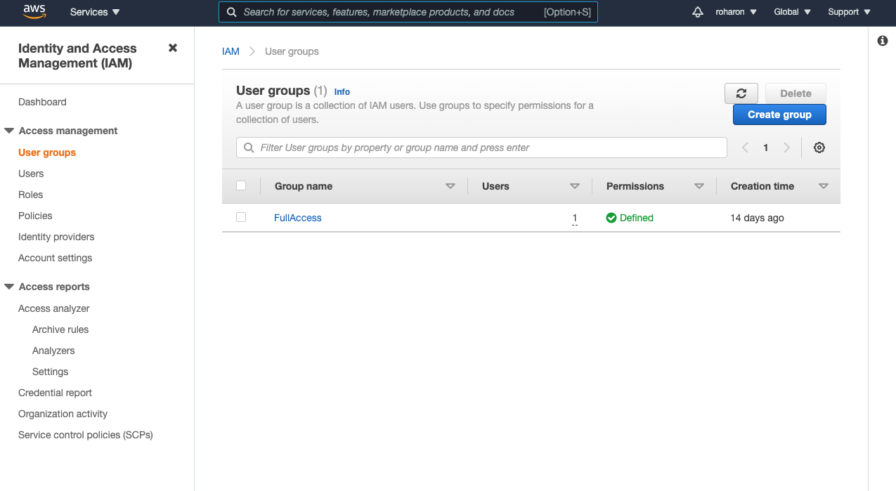Viewport: 896px width, 491px height.
Task: Open the FullAccess group link
Action: (298, 218)
